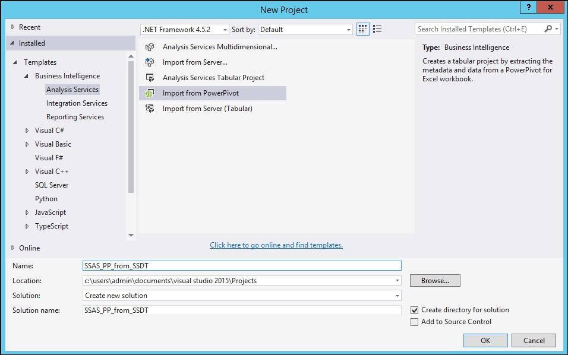Select Analysis Services Multidimensional template icon
Screen dimensions: 568x355
tap(150, 47)
